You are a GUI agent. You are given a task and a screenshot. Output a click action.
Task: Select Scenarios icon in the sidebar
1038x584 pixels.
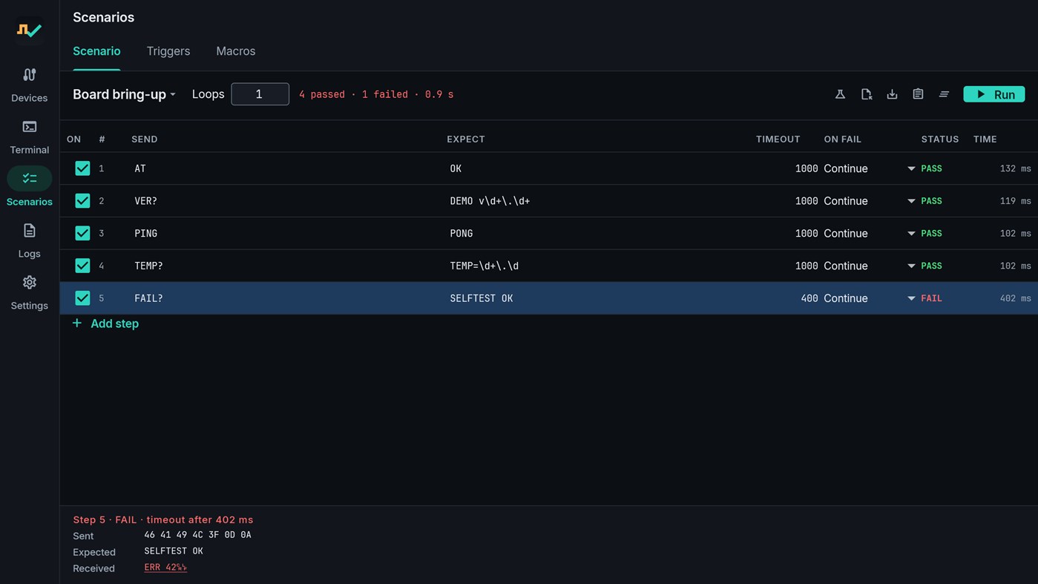[30, 179]
